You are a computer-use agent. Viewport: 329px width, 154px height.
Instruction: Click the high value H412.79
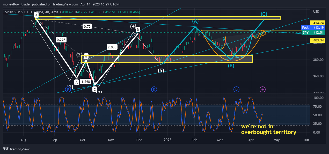tap(81, 12)
